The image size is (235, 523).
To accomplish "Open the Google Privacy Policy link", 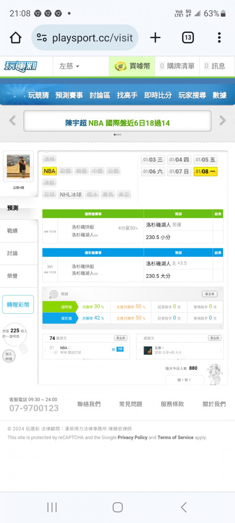I will (133, 437).
